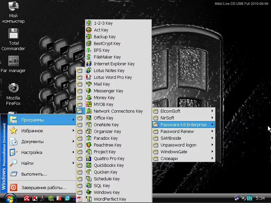Click the Lotus Word Pro Key icon
271x203 pixels.
pyautogui.click(x=89, y=77)
